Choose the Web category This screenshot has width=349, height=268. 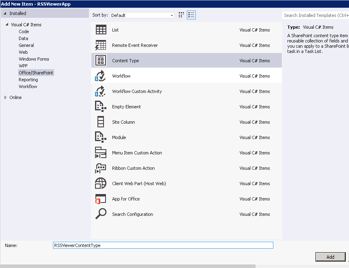[23, 52]
